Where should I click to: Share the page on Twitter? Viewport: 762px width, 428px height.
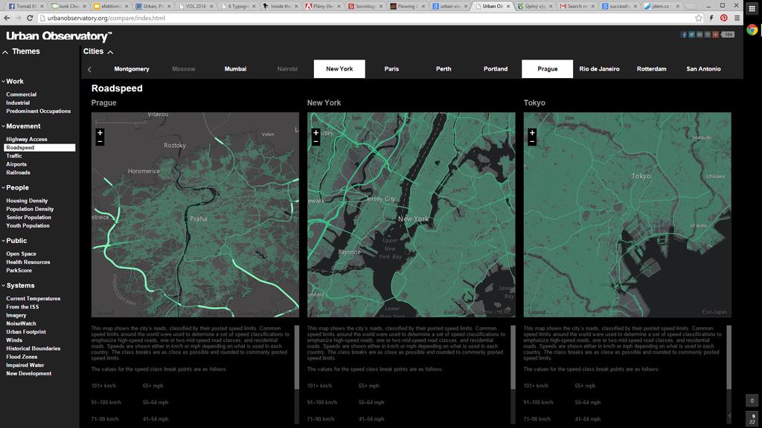[691, 34]
